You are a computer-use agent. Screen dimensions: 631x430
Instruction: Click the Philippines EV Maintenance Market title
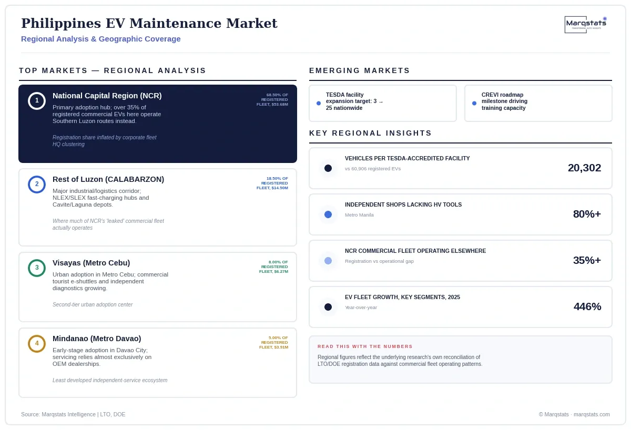[x=149, y=24]
